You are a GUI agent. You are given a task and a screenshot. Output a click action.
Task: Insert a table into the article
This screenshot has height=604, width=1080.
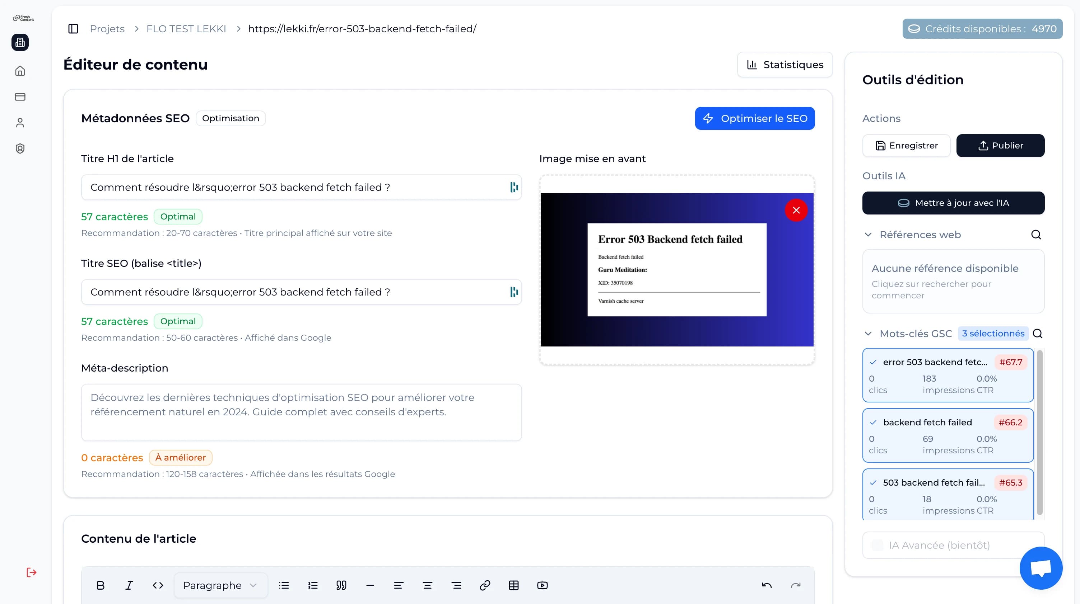click(x=513, y=585)
